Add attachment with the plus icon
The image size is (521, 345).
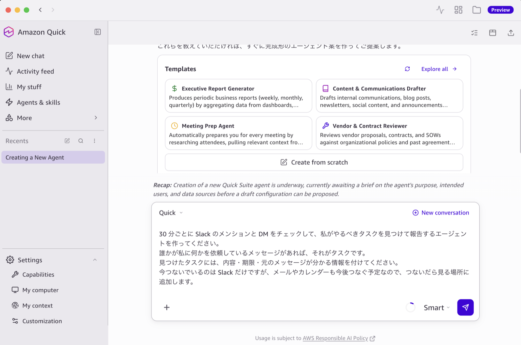pos(167,307)
